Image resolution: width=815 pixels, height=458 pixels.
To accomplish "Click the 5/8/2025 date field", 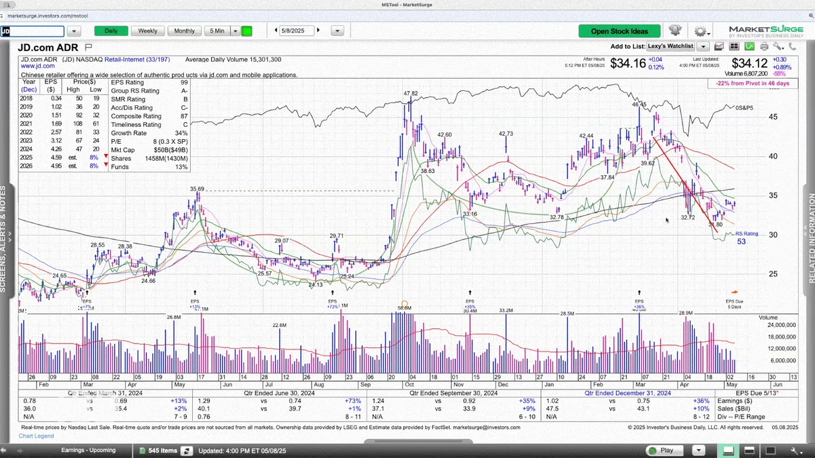I will [x=297, y=31].
